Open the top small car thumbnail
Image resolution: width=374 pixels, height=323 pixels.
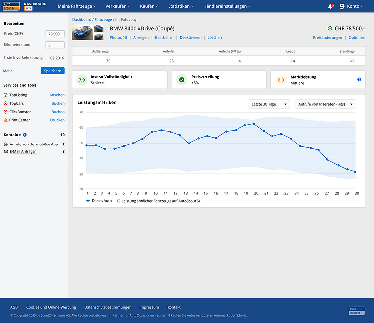(99, 28)
